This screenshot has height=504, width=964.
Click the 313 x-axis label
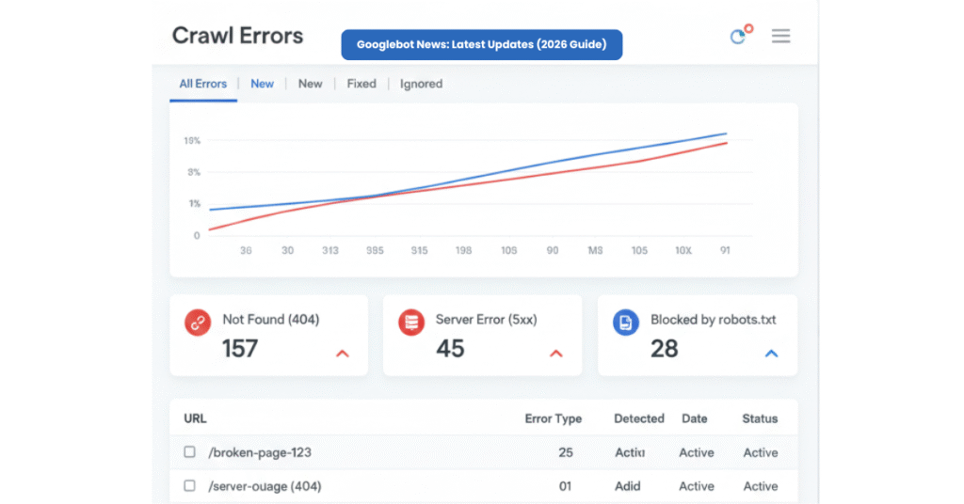coord(330,250)
